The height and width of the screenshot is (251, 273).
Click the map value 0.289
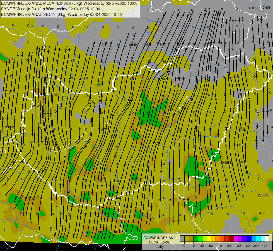coord(252,8)
